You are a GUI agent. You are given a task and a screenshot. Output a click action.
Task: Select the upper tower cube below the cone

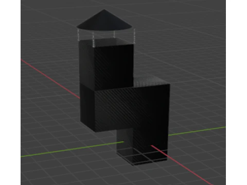(106, 64)
